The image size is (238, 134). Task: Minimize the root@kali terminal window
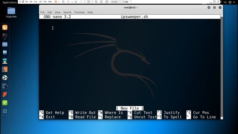tap(209, 7)
